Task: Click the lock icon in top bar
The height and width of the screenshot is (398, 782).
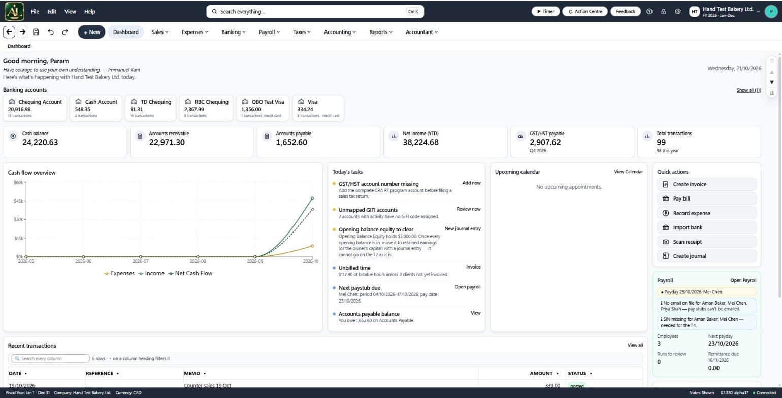Action: pos(663,11)
